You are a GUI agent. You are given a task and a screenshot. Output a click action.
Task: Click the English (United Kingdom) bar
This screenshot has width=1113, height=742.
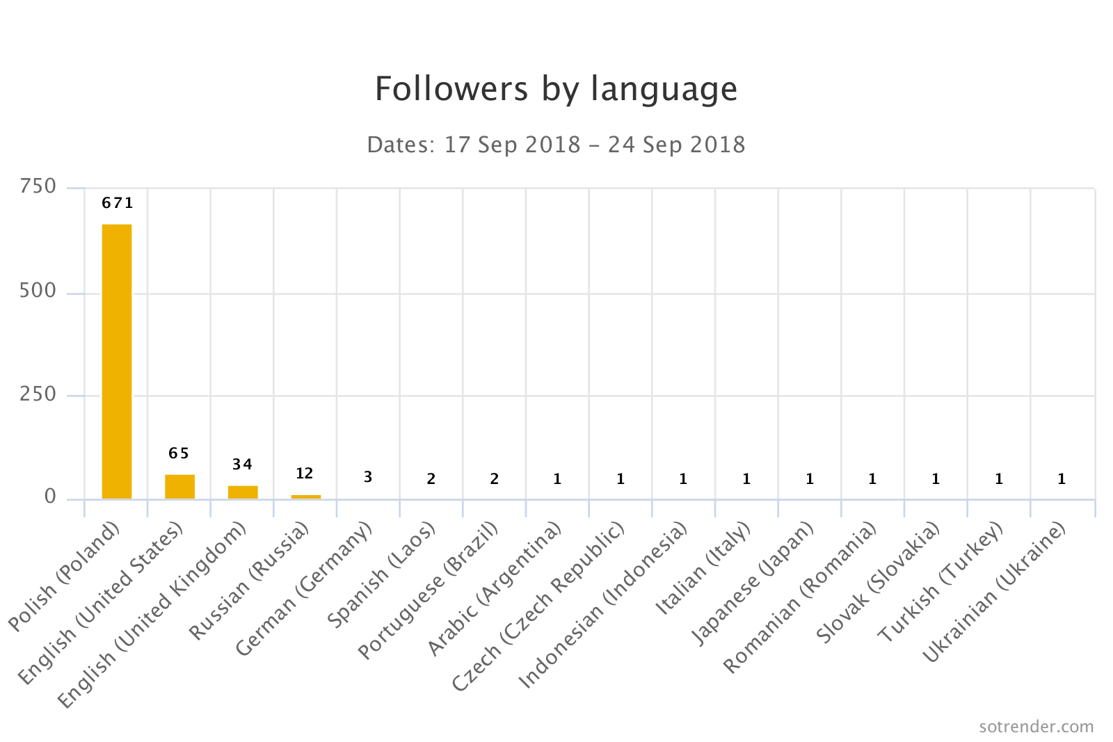coord(243,492)
